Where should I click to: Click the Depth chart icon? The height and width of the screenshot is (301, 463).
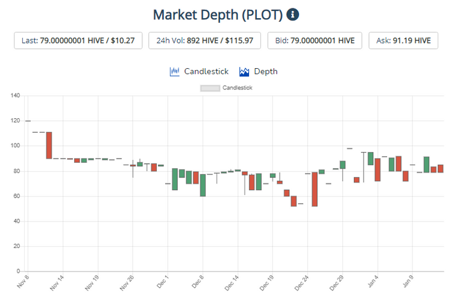point(244,72)
